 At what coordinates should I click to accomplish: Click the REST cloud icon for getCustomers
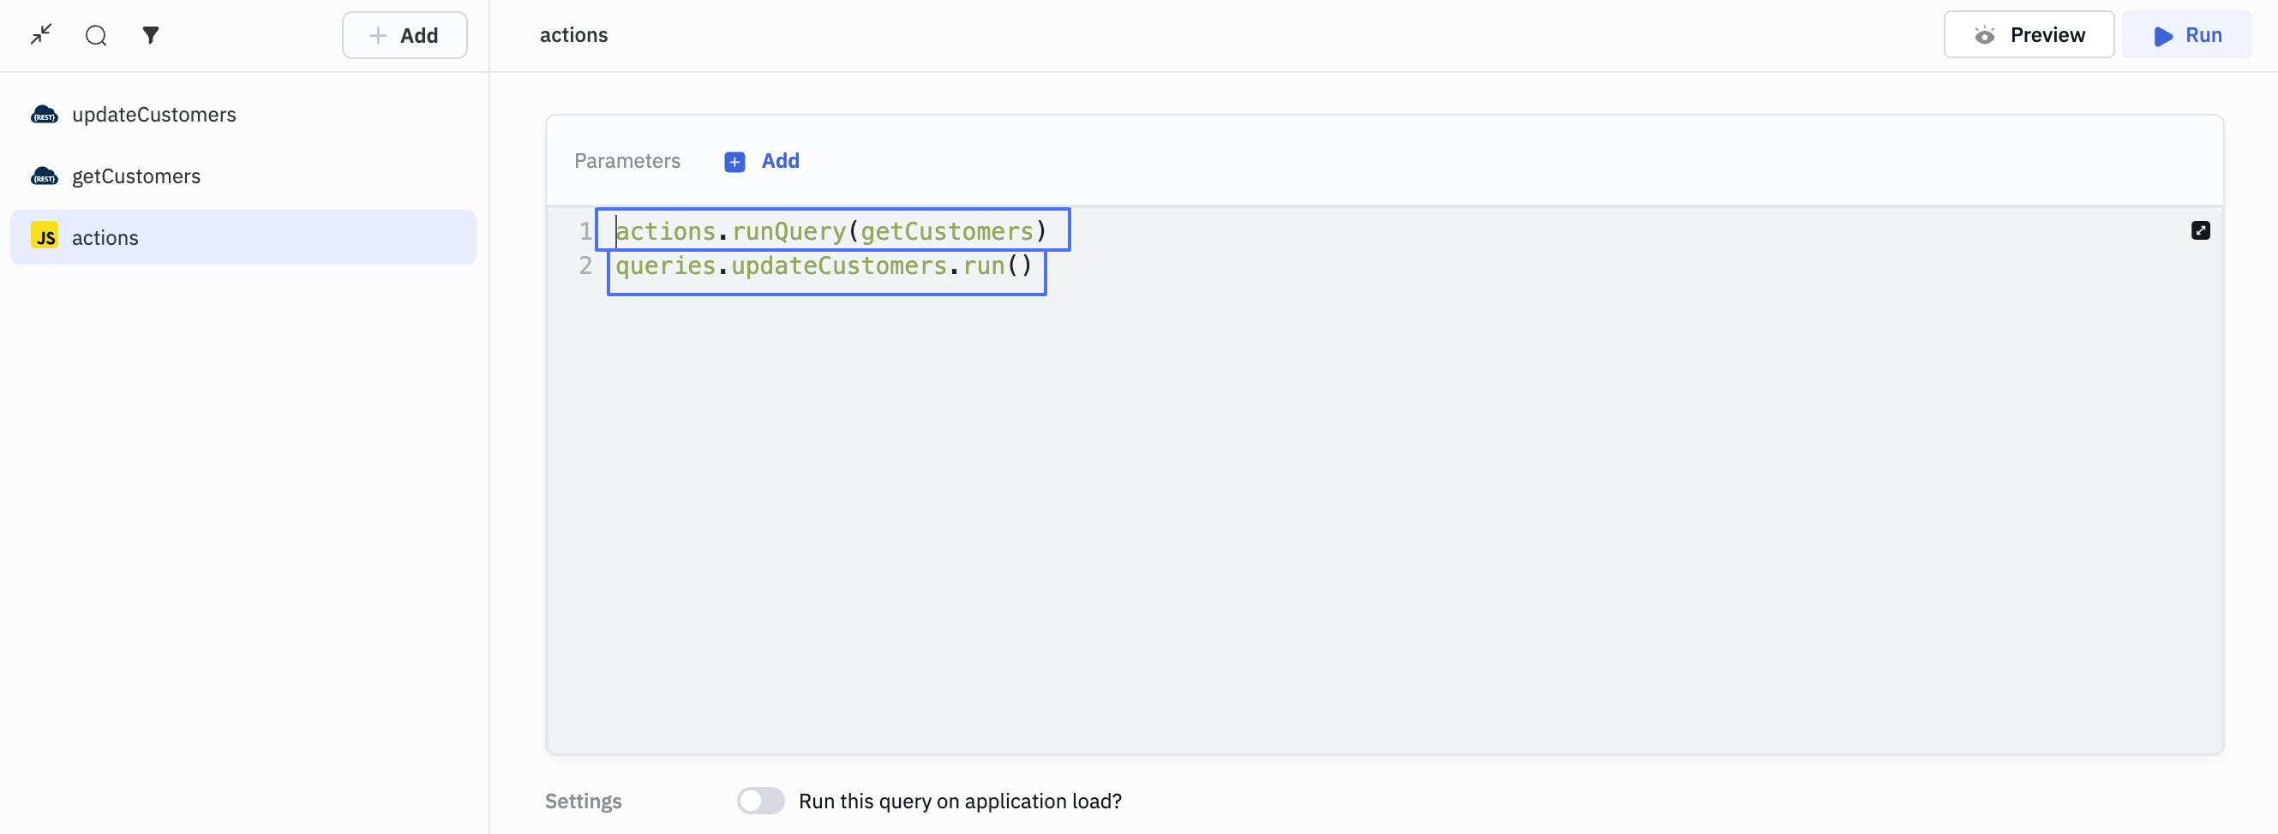[x=45, y=176]
